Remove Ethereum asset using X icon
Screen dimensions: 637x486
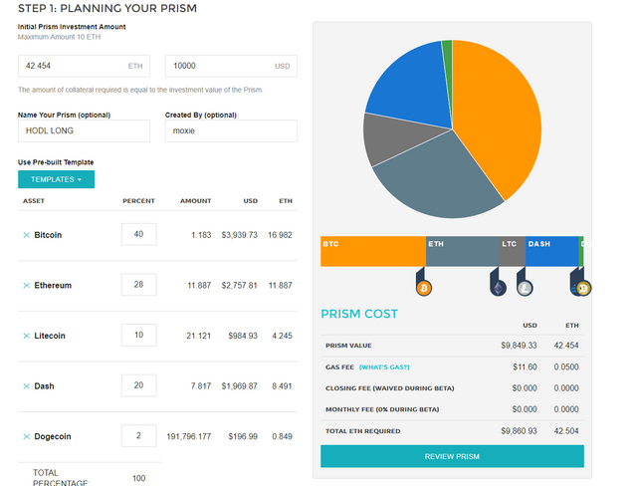pyautogui.click(x=27, y=286)
